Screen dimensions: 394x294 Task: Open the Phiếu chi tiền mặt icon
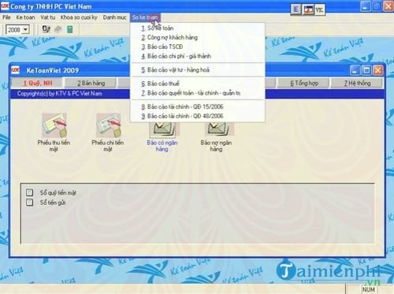click(109, 125)
